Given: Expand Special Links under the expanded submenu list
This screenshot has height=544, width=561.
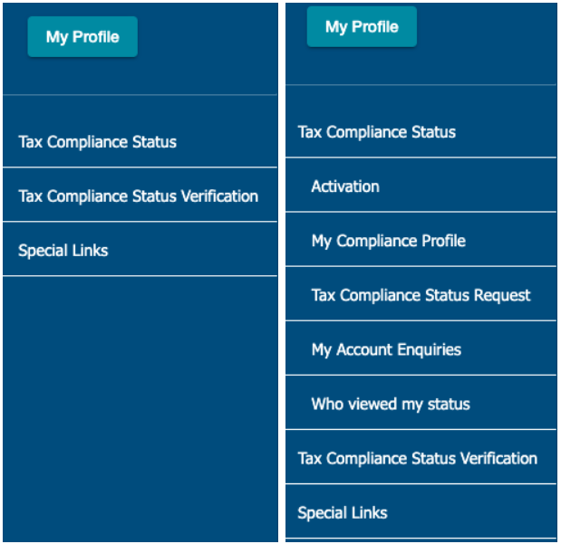Looking at the screenshot, I should pos(421,512).
